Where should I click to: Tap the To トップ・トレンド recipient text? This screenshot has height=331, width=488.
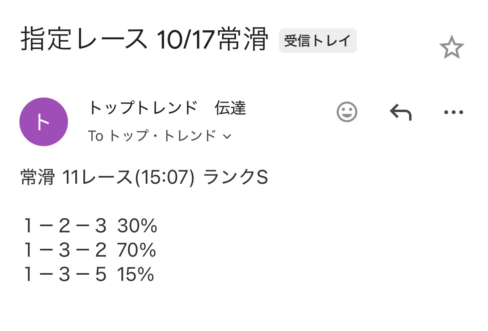coord(152,136)
